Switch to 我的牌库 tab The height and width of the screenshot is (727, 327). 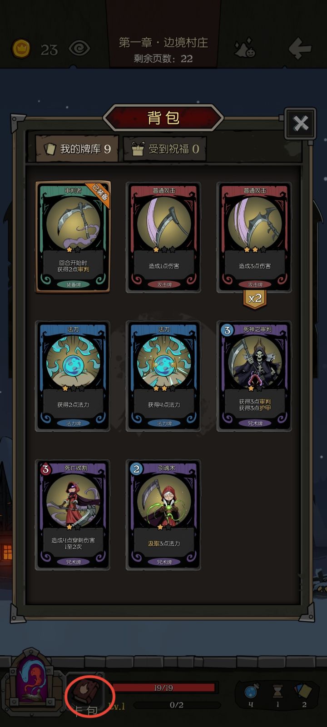77,149
